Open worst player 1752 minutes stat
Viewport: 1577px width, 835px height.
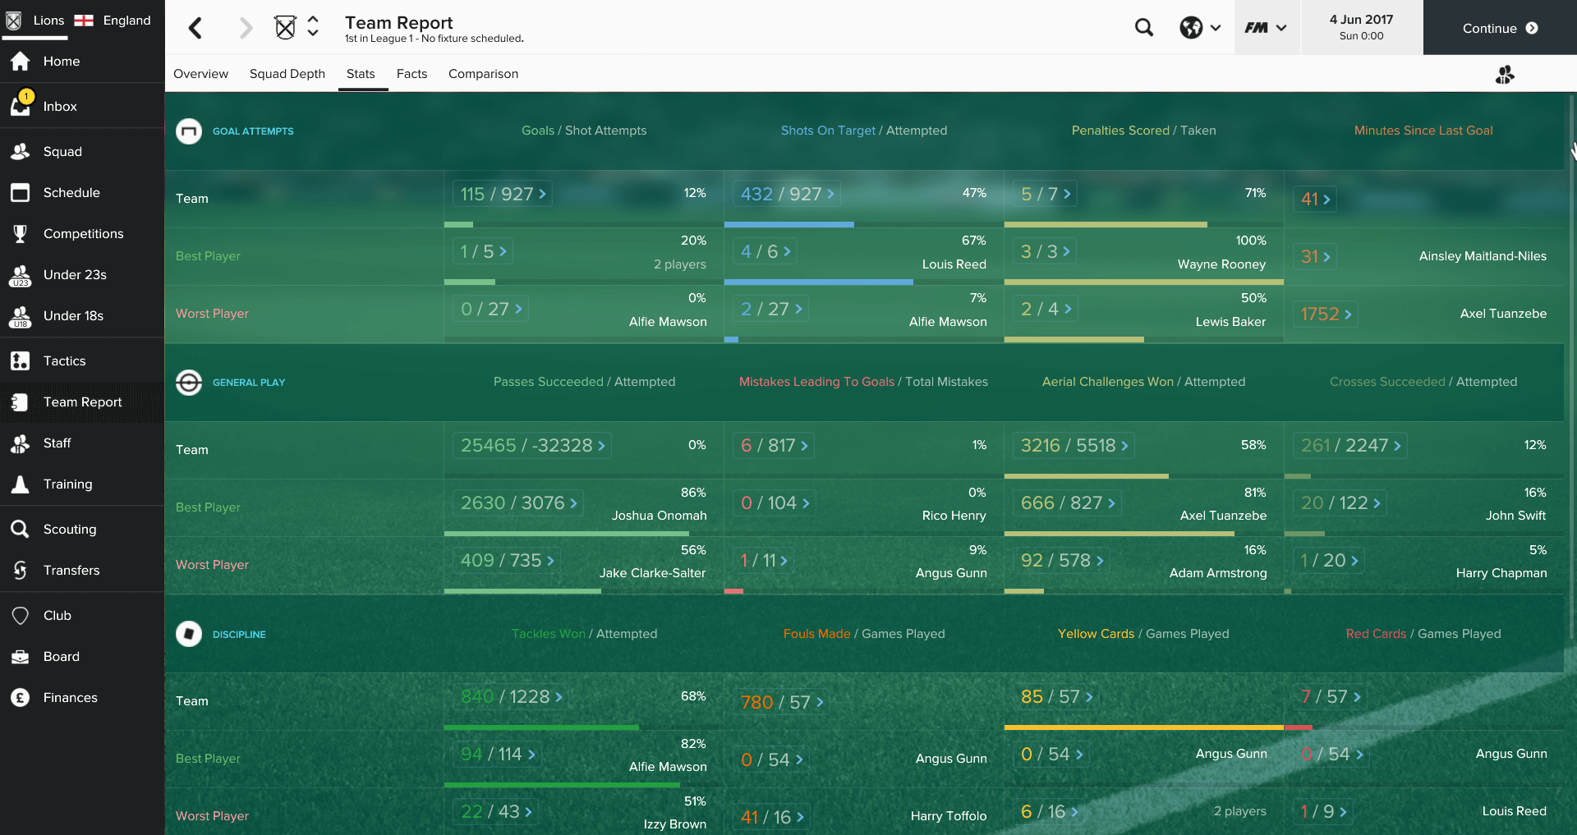pyautogui.click(x=1326, y=314)
